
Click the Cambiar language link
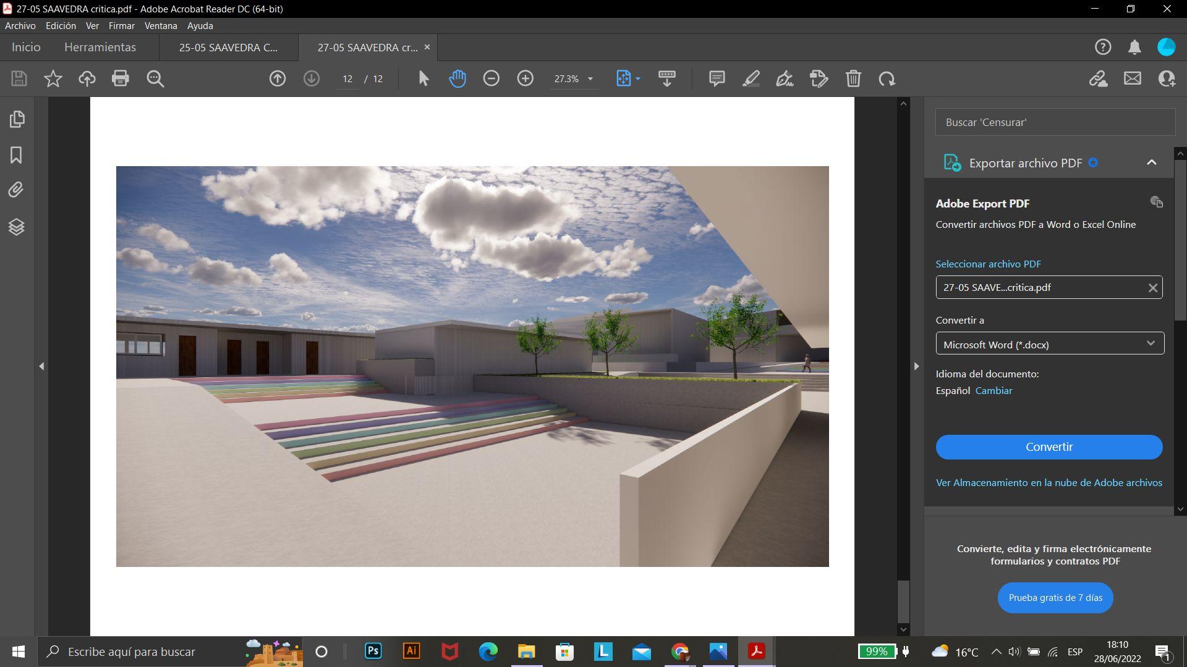993,390
